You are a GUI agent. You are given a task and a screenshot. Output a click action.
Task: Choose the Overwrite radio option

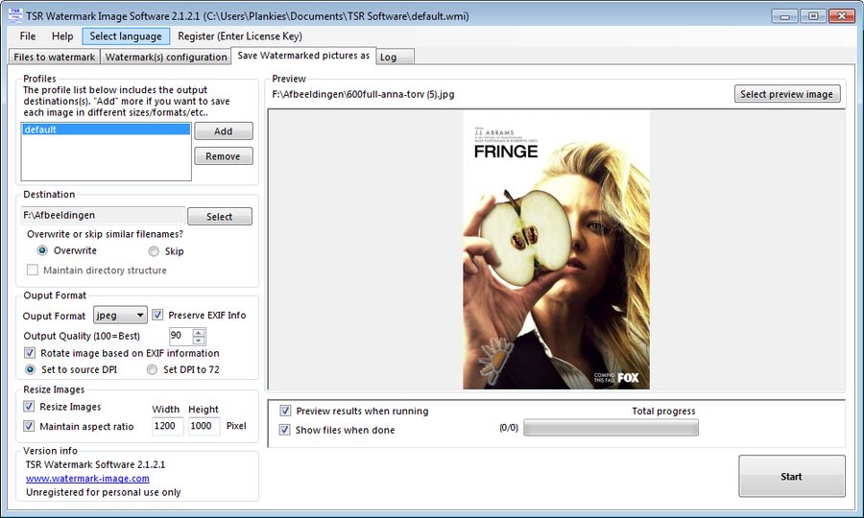(x=42, y=250)
